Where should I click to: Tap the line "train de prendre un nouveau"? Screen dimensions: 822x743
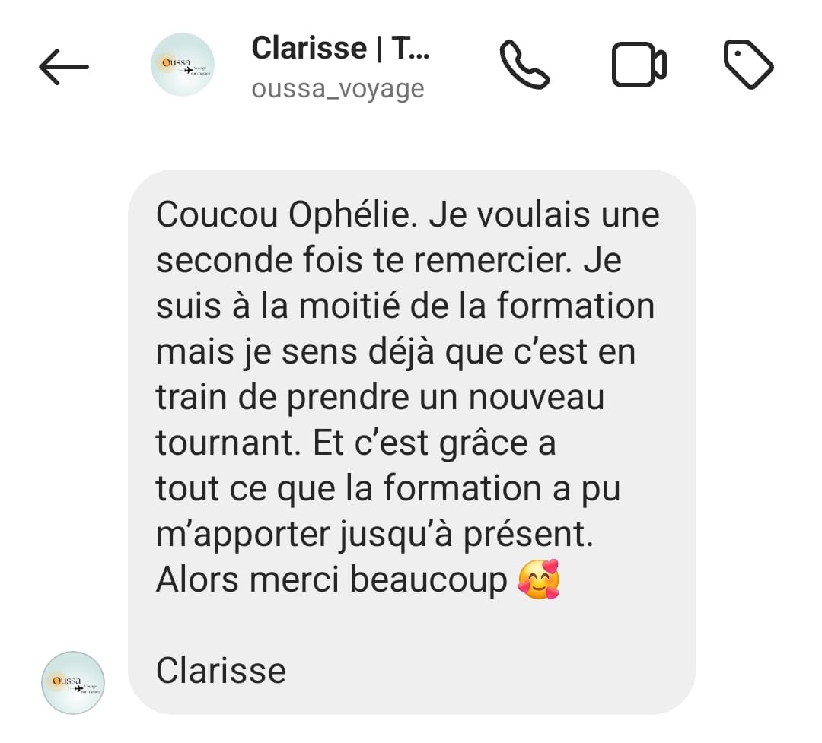coord(380,397)
